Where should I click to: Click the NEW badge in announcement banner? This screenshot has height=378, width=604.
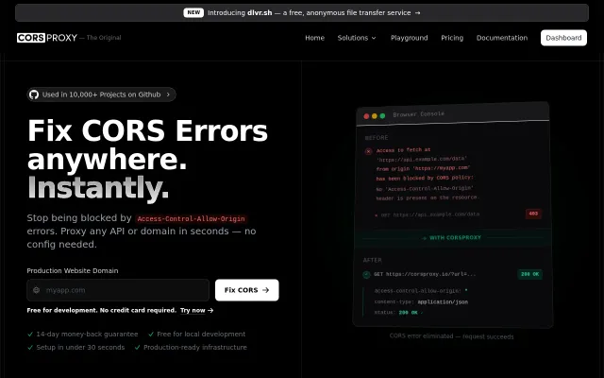pos(193,12)
